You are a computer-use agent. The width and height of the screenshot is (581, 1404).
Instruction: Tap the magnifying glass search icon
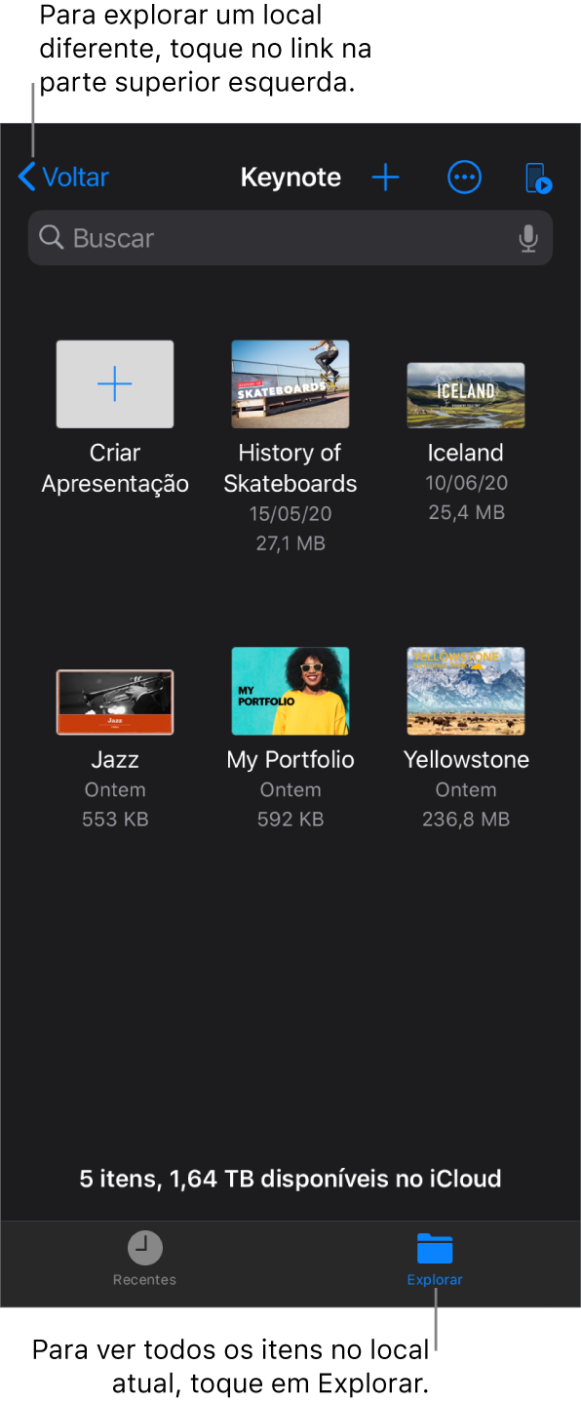pos(51,237)
